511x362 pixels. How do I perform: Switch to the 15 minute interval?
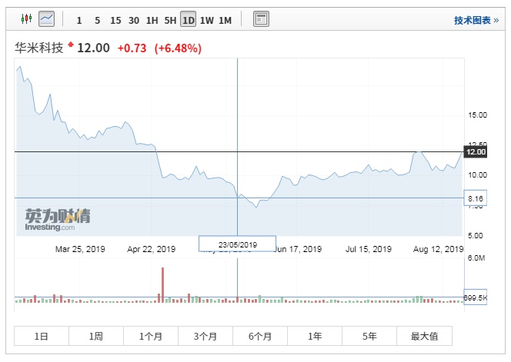[x=115, y=20]
